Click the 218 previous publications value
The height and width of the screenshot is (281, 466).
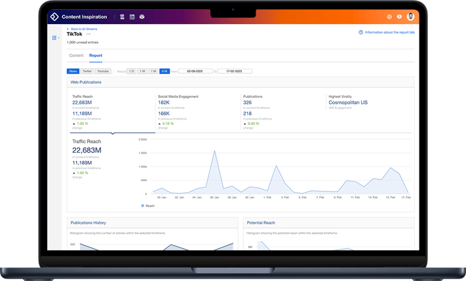[247, 114]
